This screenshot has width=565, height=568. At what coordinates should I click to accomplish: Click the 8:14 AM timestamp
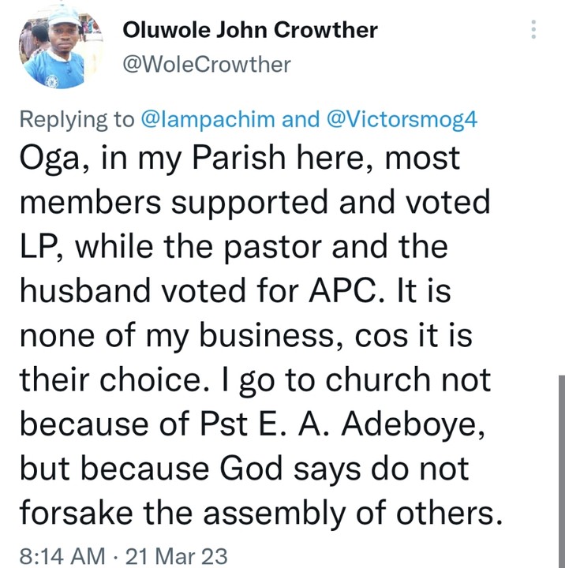[x=61, y=555]
